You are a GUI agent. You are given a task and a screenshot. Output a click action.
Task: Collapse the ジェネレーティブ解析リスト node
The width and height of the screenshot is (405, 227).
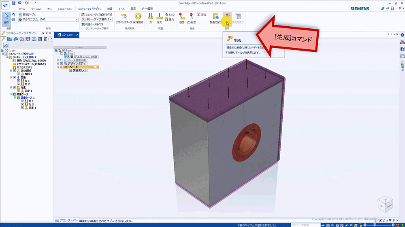[3, 54]
